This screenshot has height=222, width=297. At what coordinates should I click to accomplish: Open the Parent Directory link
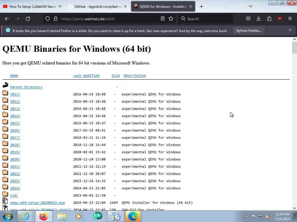tap(26, 87)
